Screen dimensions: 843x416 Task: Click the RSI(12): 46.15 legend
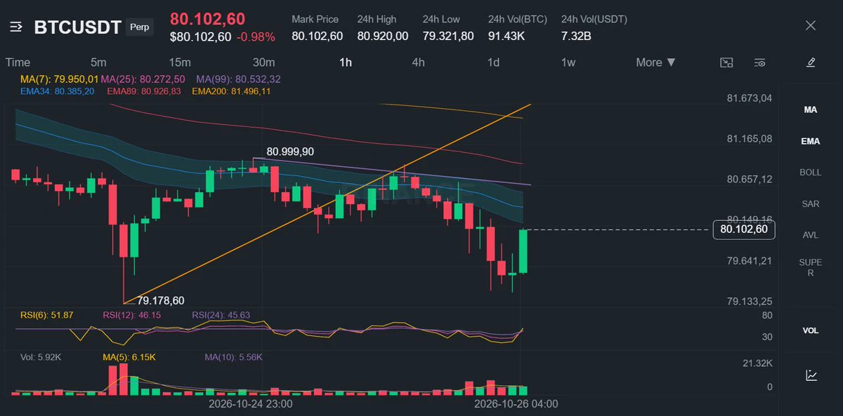point(132,315)
